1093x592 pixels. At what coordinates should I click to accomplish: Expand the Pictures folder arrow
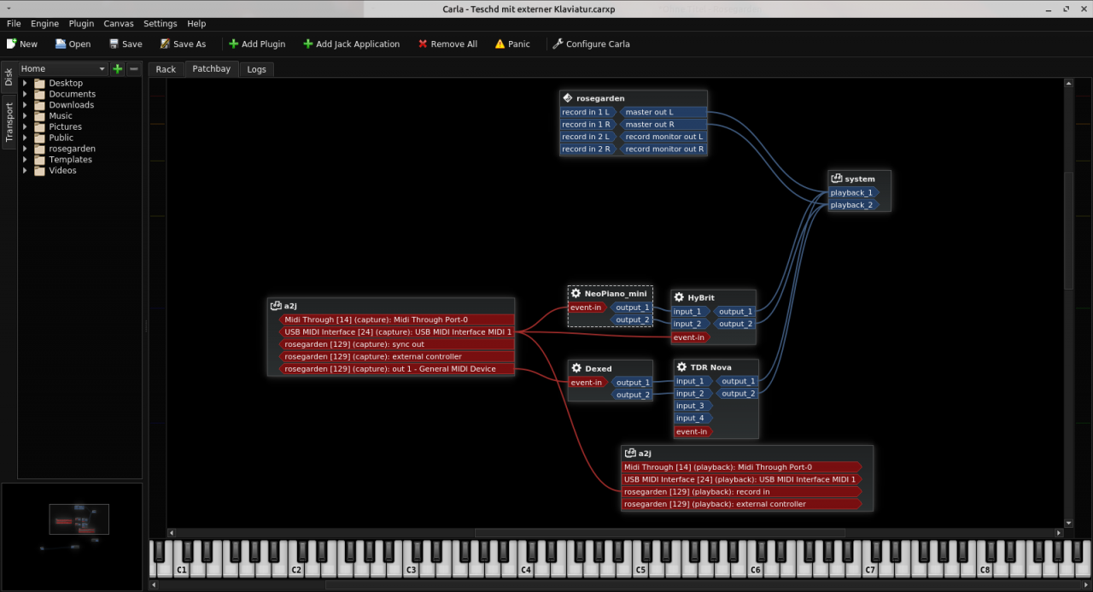click(x=25, y=126)
